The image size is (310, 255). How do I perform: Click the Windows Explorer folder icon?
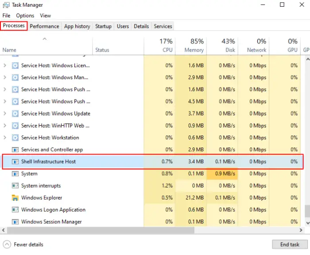(x=15, y=198)
